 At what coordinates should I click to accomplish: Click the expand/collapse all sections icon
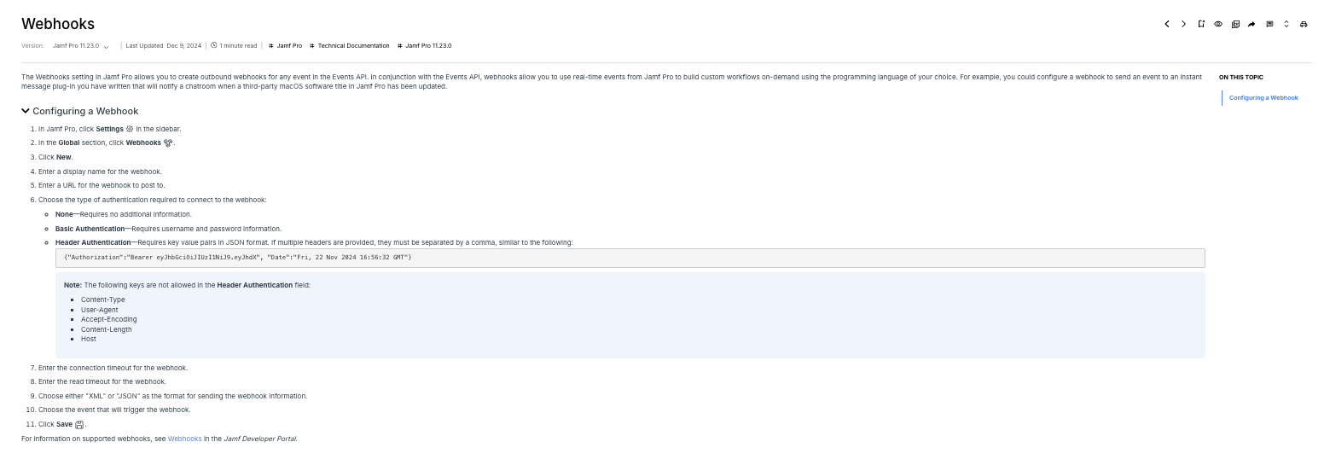[x=1286, y=24]
